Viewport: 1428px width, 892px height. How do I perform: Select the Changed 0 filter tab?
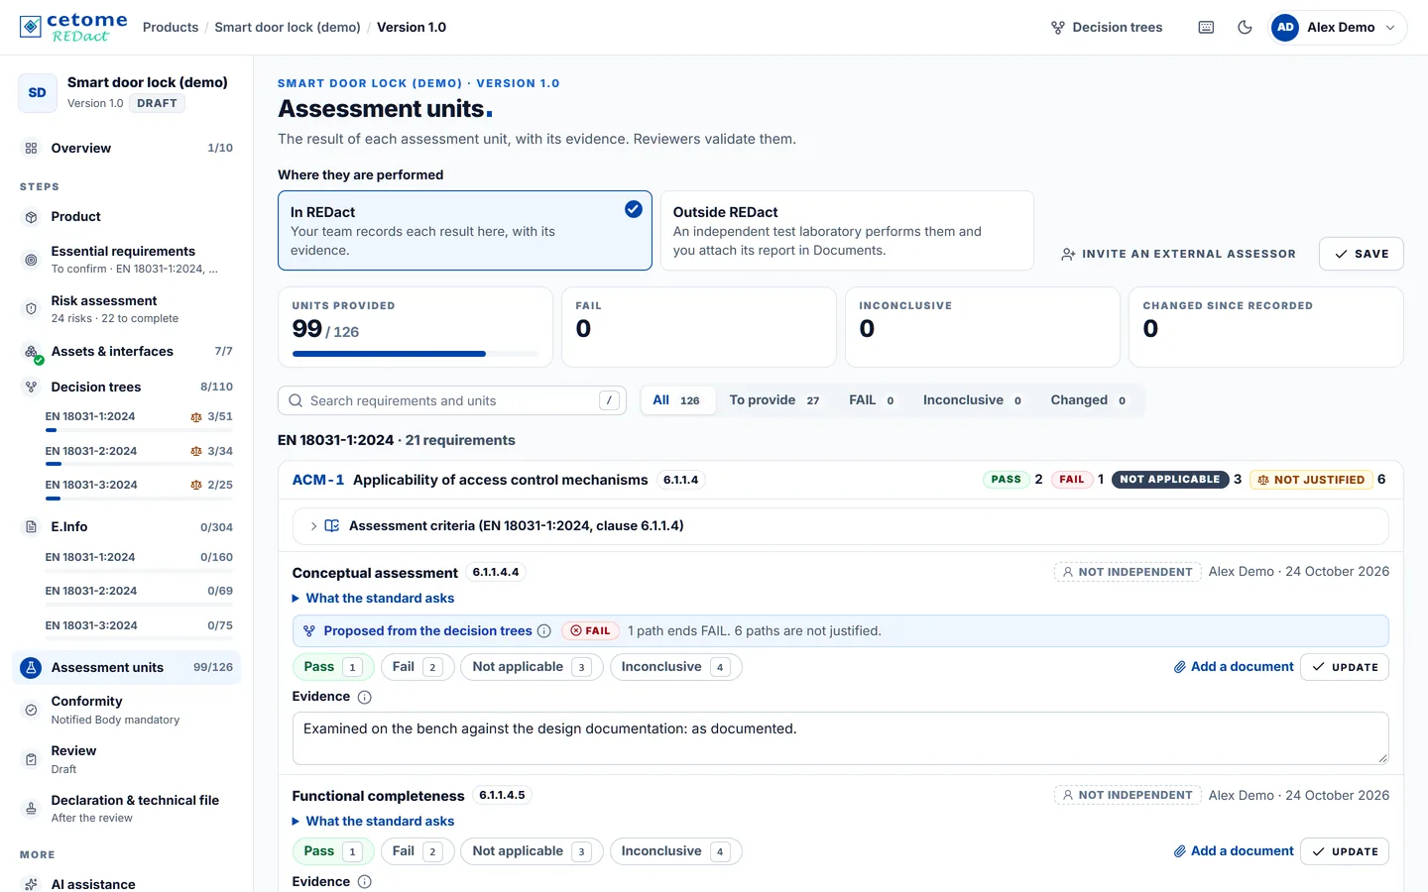1088,400
